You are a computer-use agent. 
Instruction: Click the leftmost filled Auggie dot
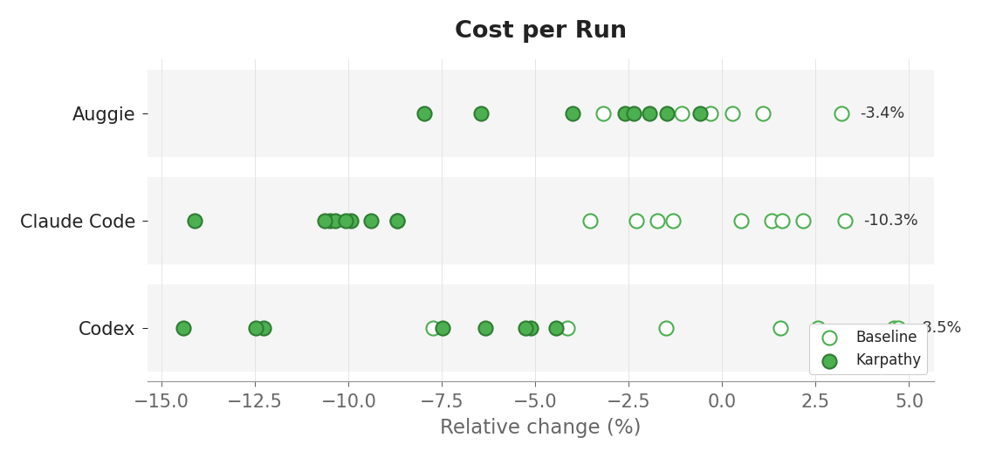(424, 114)
